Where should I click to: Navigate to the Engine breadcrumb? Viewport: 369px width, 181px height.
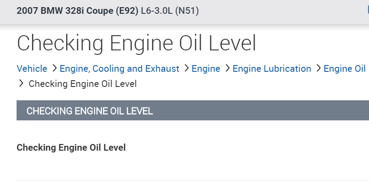point(206,69)
